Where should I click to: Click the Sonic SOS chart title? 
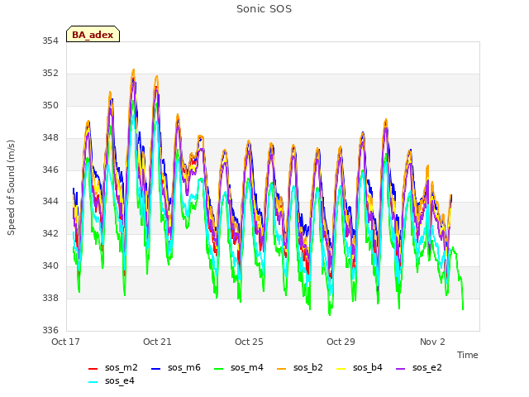pyautogui.click(x=264, y=9)
